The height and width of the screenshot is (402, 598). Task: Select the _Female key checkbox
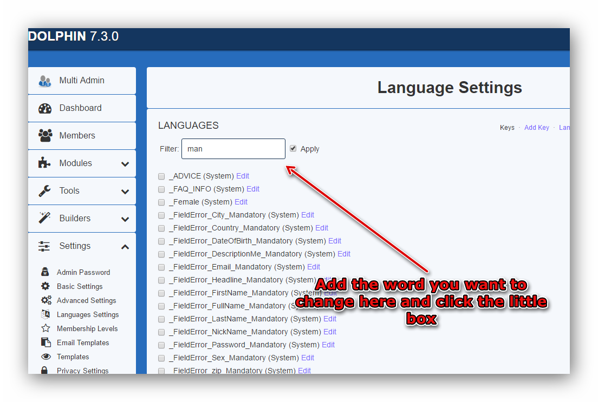pos(161,202)
